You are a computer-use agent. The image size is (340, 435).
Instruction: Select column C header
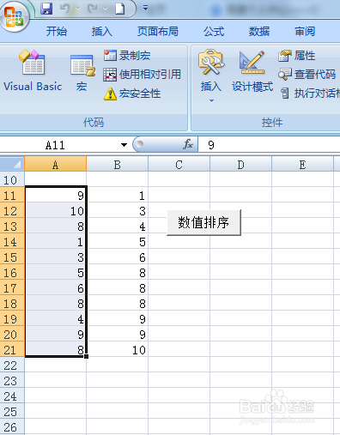click(179, 165)
